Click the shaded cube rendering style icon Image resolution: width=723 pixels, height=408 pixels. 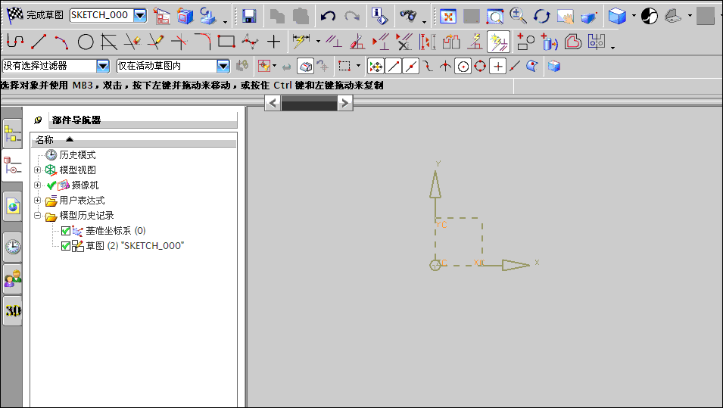617,16
